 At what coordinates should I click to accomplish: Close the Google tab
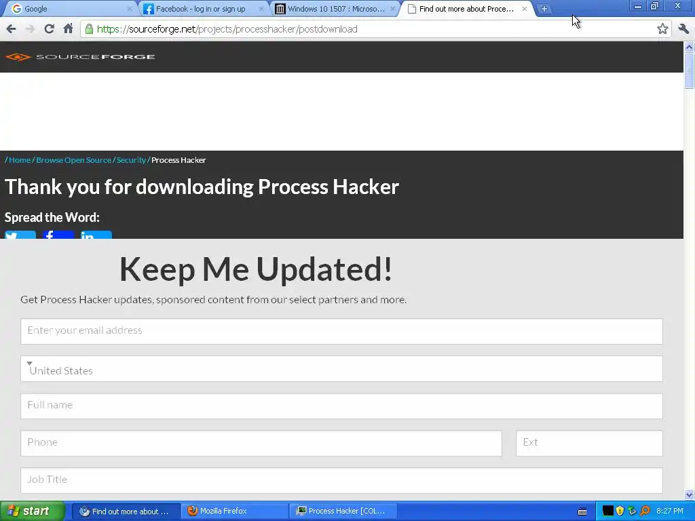click(130, 9)
